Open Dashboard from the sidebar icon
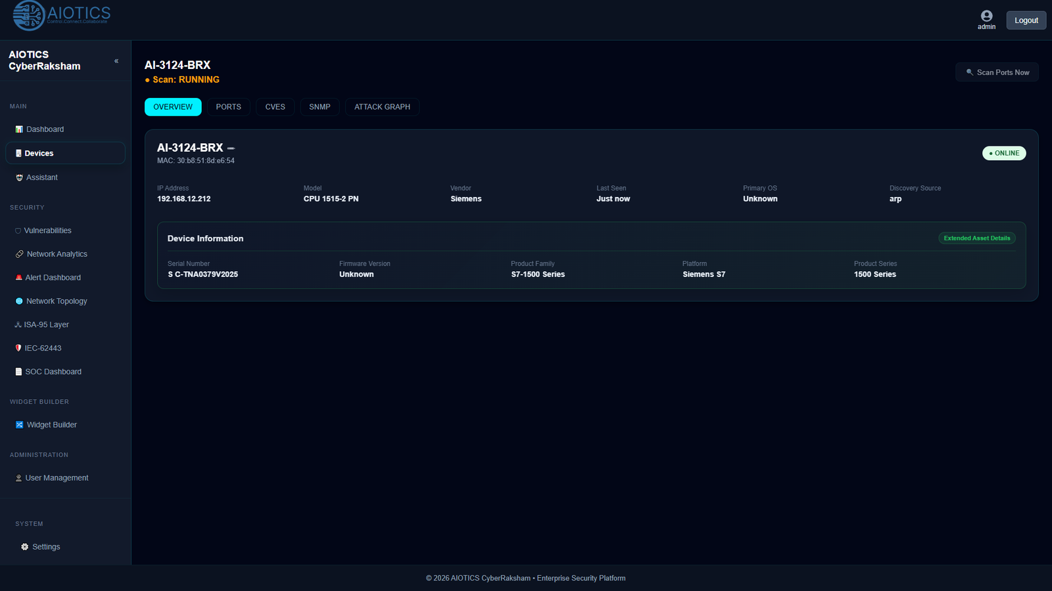 [19, 129]
